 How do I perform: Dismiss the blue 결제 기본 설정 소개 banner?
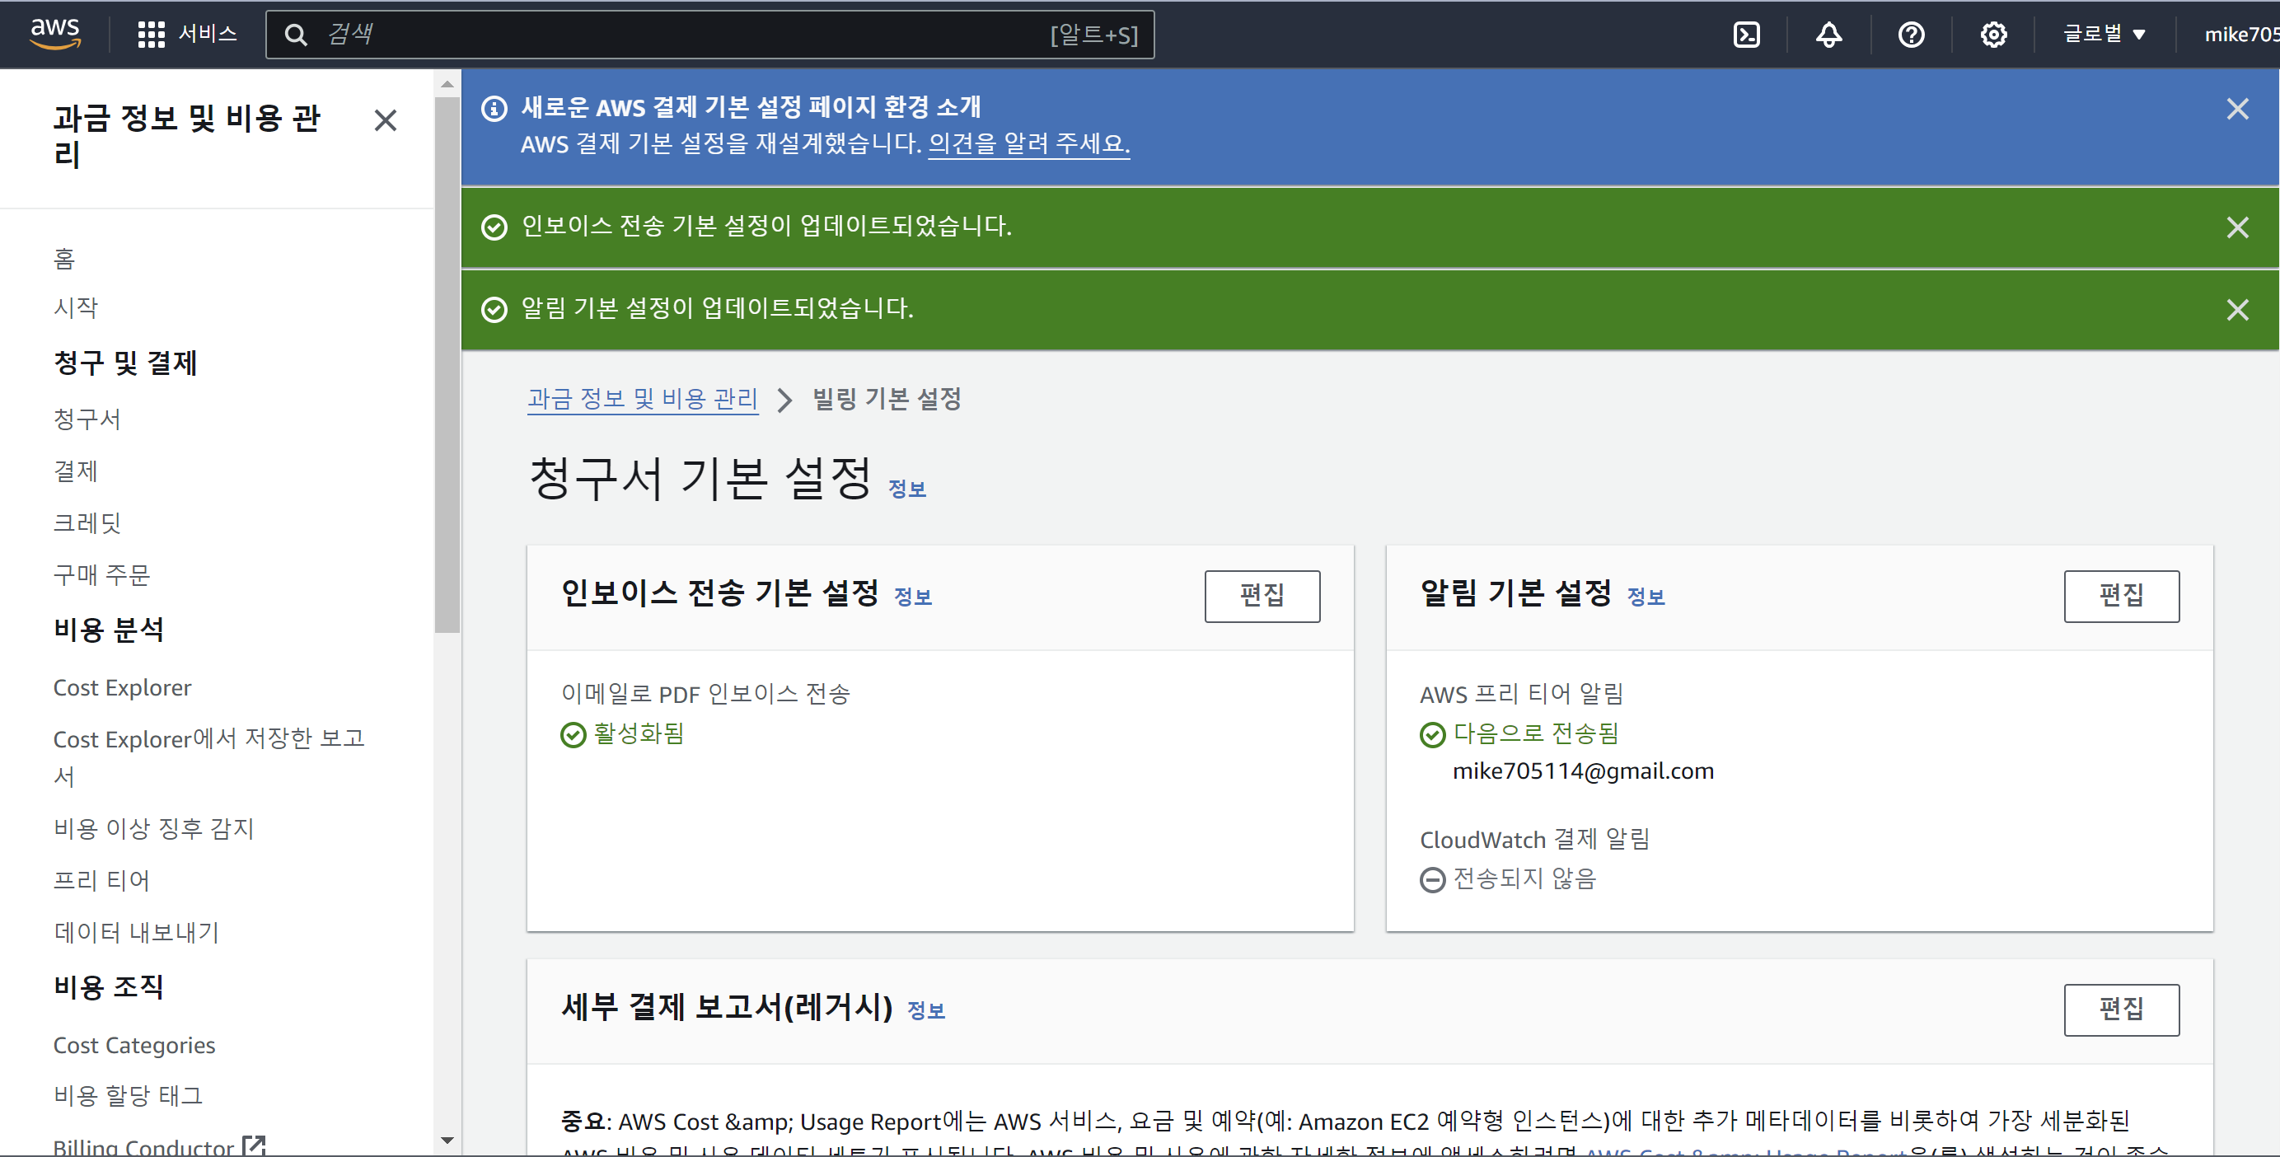click(2236, 109)
